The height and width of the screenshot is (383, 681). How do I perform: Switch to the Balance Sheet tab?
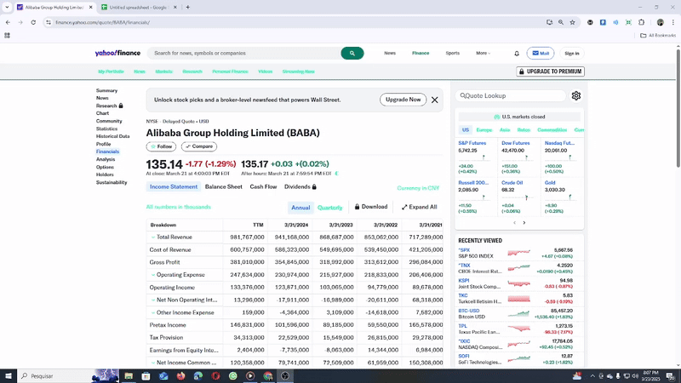(224, 186)
